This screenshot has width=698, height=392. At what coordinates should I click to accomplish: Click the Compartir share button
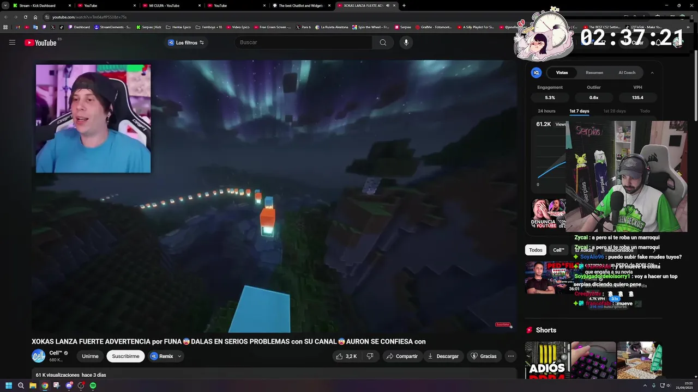pos(402,356)
